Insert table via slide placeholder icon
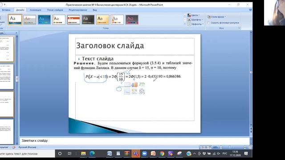The image size is (285, 160). (x=127, y=85)
